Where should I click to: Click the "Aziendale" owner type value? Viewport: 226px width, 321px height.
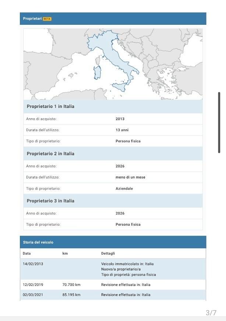pos(124,188)
